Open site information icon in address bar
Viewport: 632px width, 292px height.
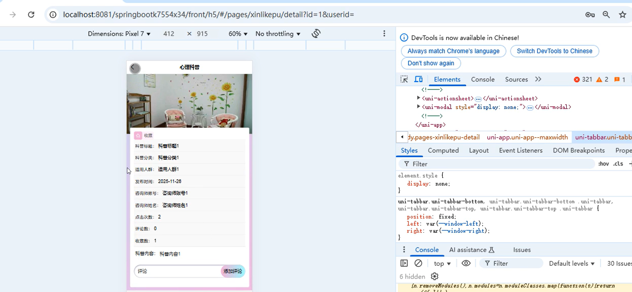pos(53,14)
